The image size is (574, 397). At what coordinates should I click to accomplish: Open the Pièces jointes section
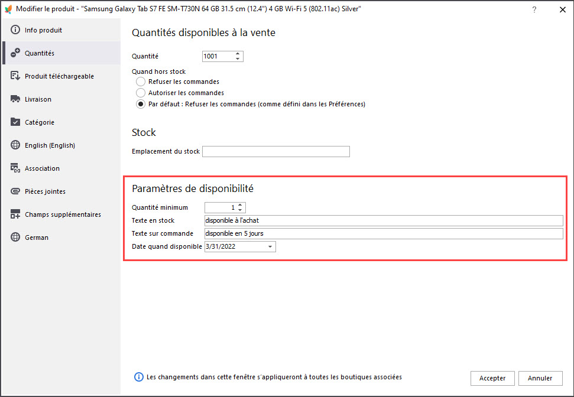(61, 191)
